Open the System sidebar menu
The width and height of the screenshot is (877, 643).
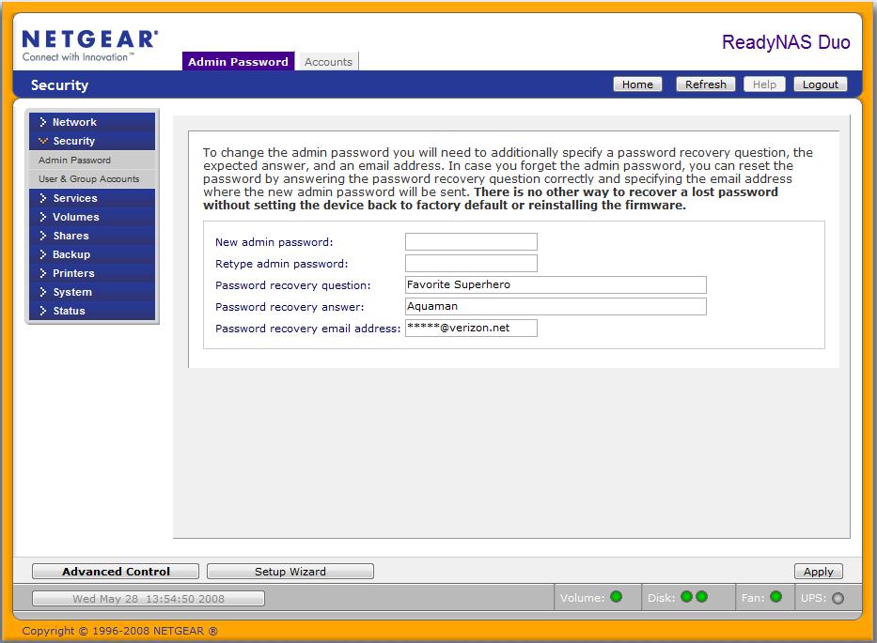pos(92,292)
